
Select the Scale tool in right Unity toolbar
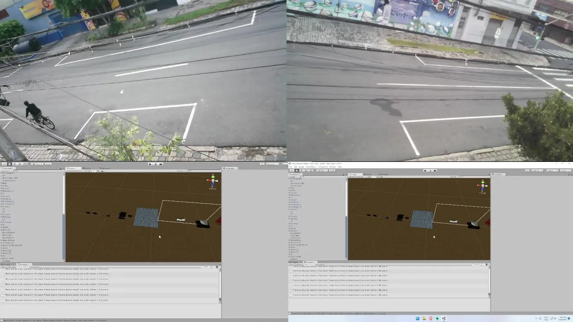tap(306, 170)
